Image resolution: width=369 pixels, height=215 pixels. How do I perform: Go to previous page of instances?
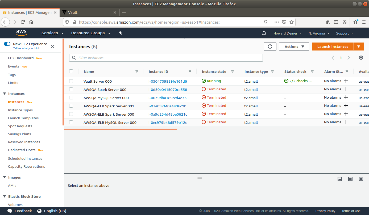click(x=333, y=58)
